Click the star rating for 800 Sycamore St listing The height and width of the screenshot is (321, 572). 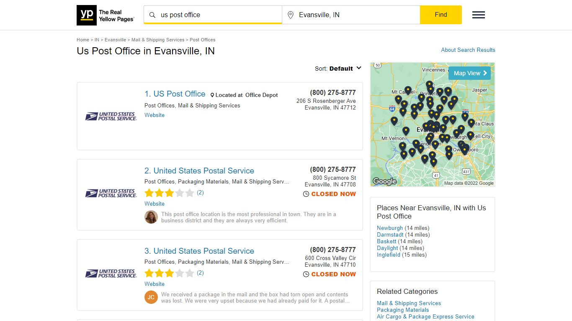tap(170, 193)
